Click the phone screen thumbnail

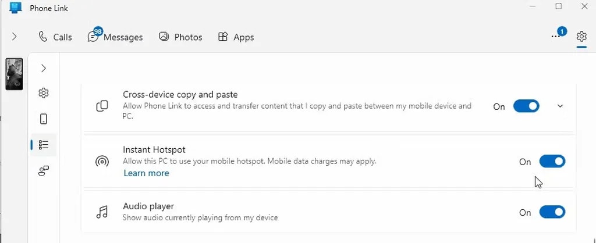pyautogui.click(x=14, y=74)
